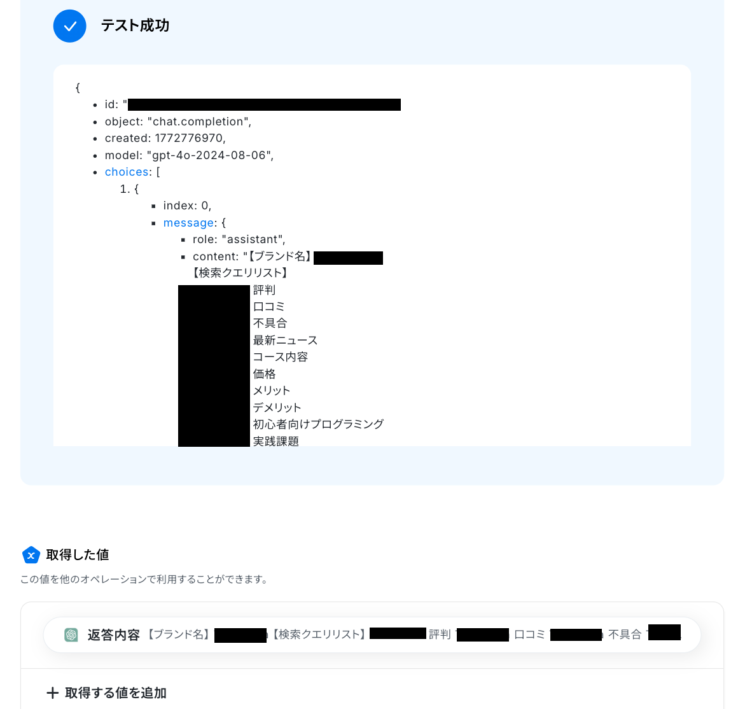Click the 【検索クエリリスト】 text line
This screenshot has height=709, width=752.
240,273
